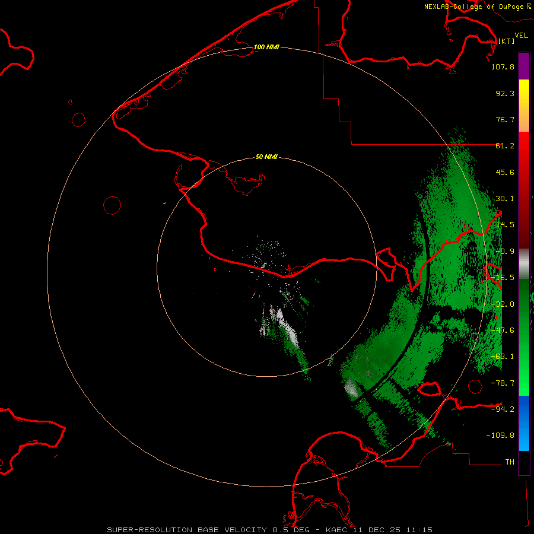Click the bright red segment of color bar
This screenshot has height=534, width=534.
524,150
